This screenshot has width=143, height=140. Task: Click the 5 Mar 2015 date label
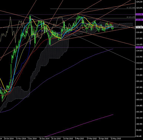point(80,139)
